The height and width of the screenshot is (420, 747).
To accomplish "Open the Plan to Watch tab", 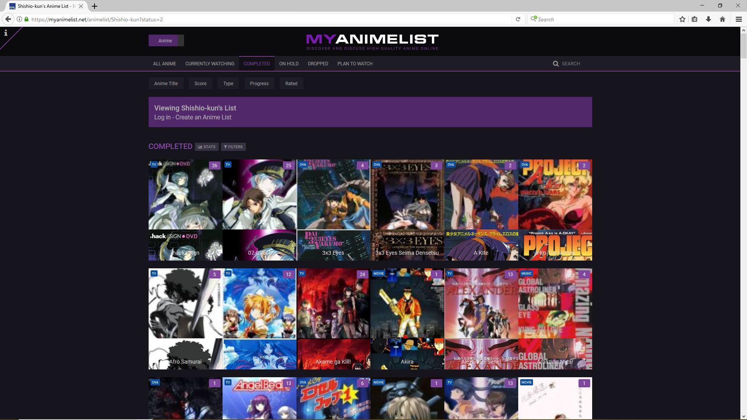I will 355,63.
